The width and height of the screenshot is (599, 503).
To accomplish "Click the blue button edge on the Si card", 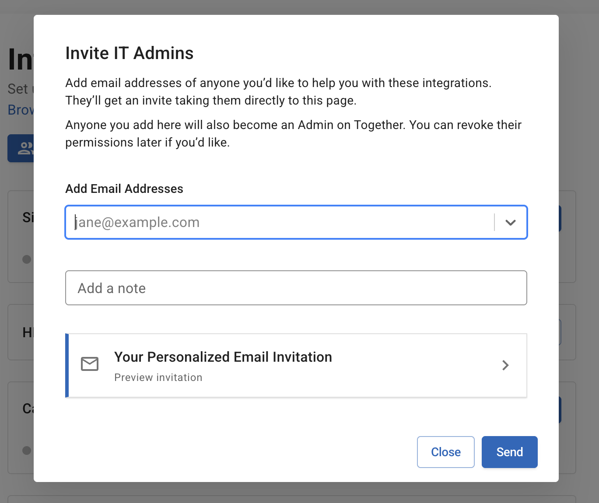I will 560,219.
